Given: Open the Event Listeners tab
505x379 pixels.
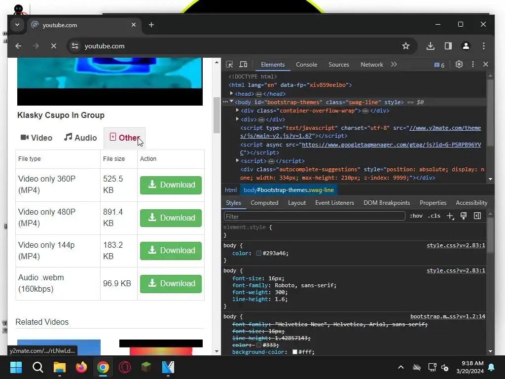Looking at the screenshot, I should coord(335,203).
